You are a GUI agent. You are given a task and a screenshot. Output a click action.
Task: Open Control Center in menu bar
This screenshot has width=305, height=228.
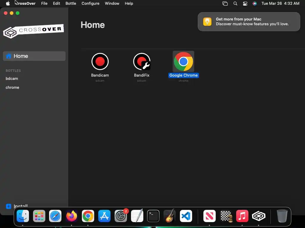point(245,4)
